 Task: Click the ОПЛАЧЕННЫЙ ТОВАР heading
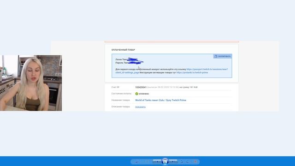pyautogui.click(x=123, y=50)
